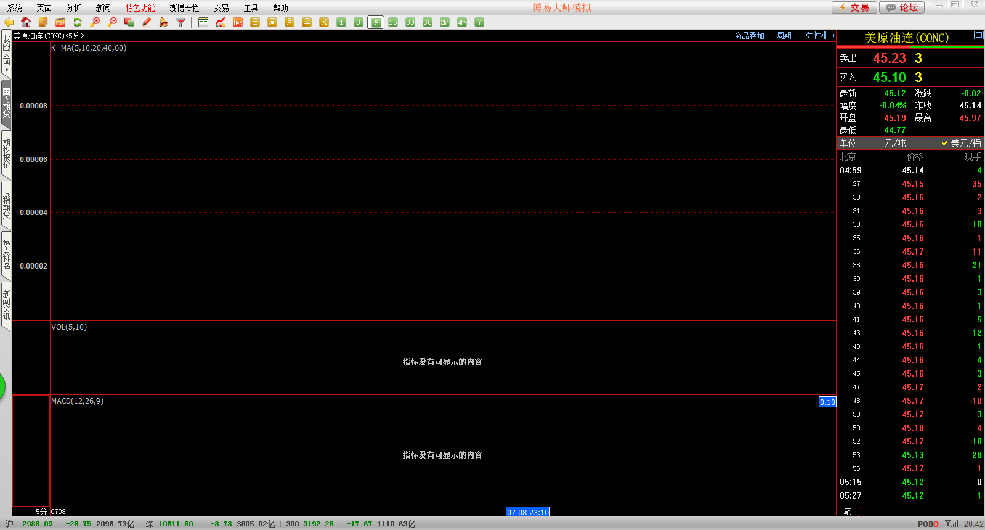Select the red drawing pencil tool
985x530 pixels.
point(147,22)
